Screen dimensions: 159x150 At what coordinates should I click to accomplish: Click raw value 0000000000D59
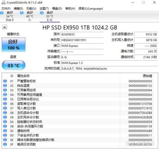pos(140,122)
